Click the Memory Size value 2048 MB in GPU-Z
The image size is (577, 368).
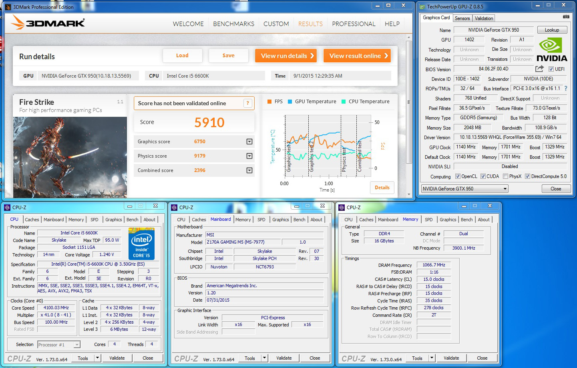[472, 128]
